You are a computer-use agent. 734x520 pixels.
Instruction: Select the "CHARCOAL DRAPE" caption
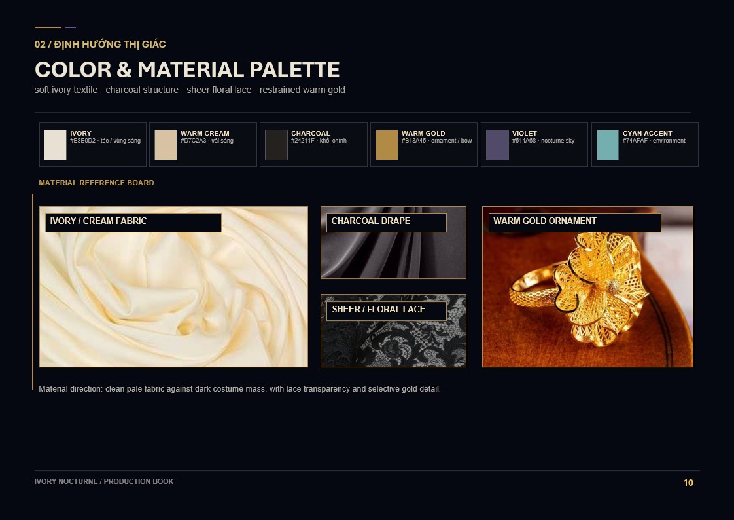pyautogui.click(x=371, y=221)
